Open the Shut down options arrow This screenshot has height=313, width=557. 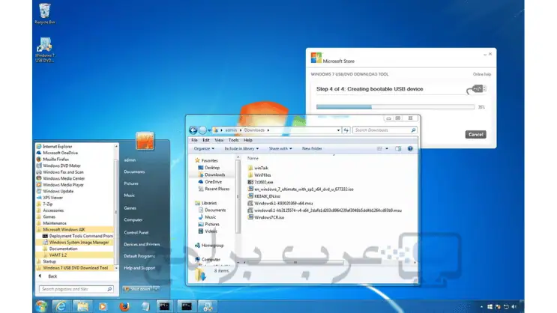click(156, 289)
